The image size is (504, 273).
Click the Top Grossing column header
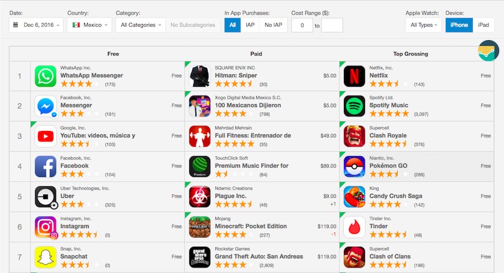click(x=410, y=54)
